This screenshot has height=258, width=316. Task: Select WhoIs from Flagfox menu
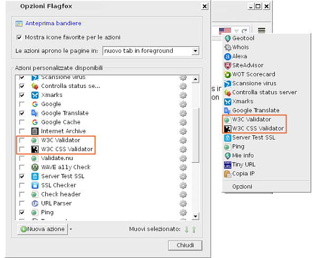(266, 47)
